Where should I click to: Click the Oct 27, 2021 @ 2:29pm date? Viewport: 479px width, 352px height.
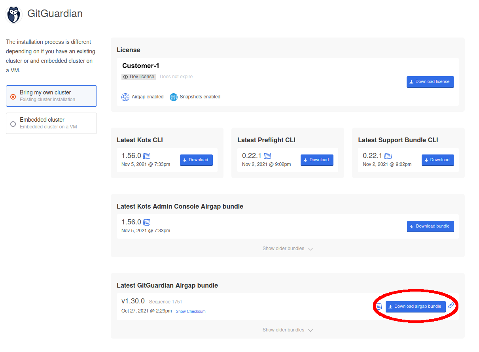[147, 311]
